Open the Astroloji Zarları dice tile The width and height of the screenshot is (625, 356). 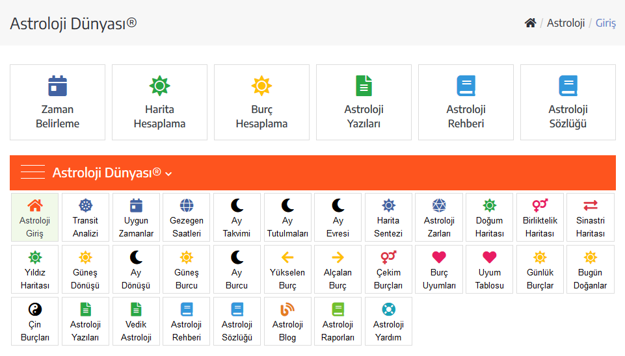tap(439, 218)
